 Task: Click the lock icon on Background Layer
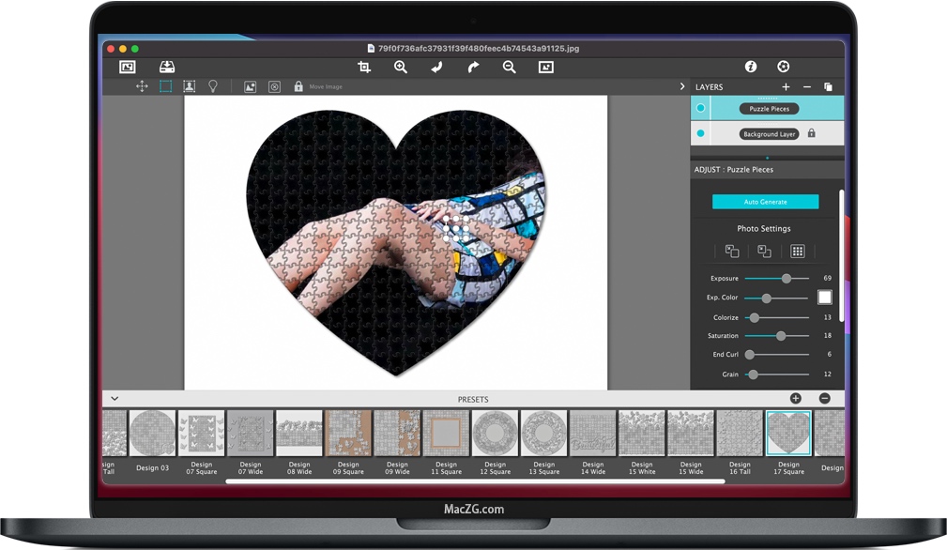pos(812,134)
